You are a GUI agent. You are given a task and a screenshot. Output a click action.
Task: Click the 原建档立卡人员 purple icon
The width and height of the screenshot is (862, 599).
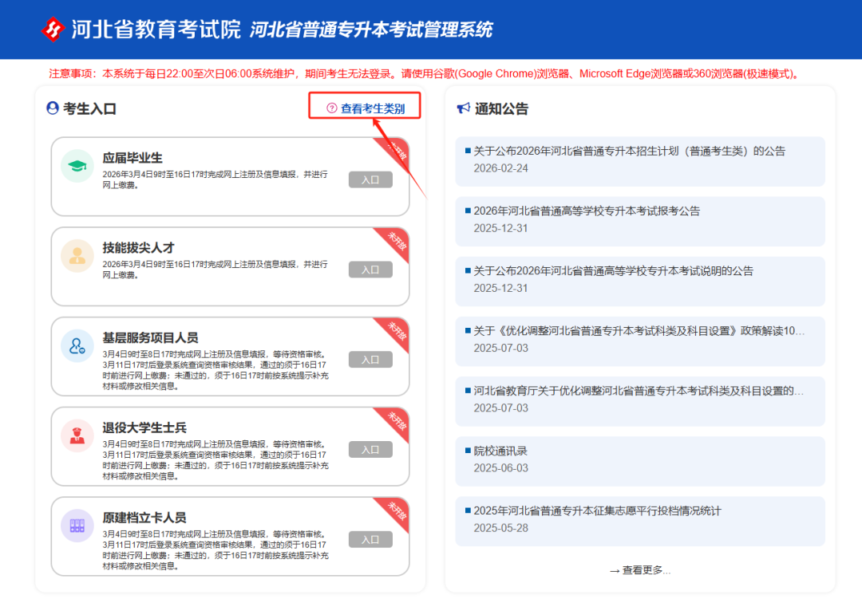77,526
